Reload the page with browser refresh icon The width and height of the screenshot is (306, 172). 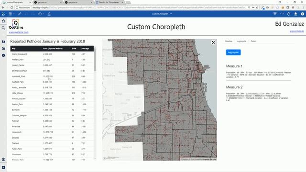[x=11, y=8]
